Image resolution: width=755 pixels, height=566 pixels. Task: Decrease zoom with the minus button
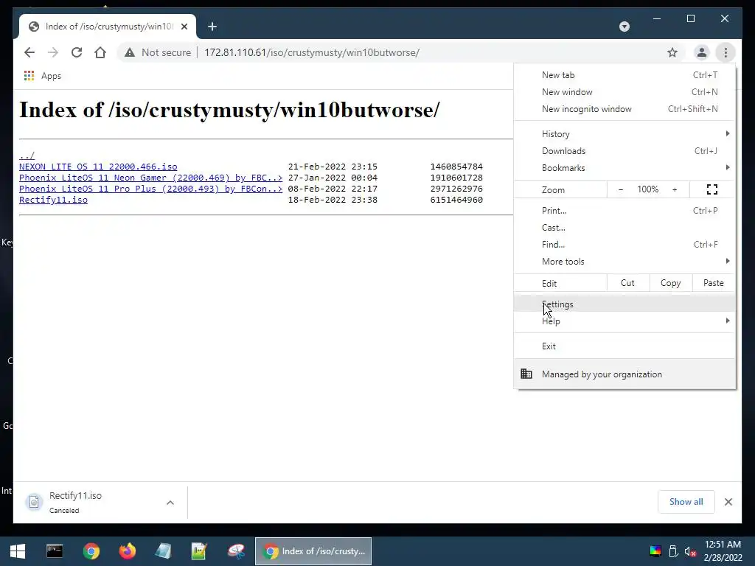click(621, 189)
